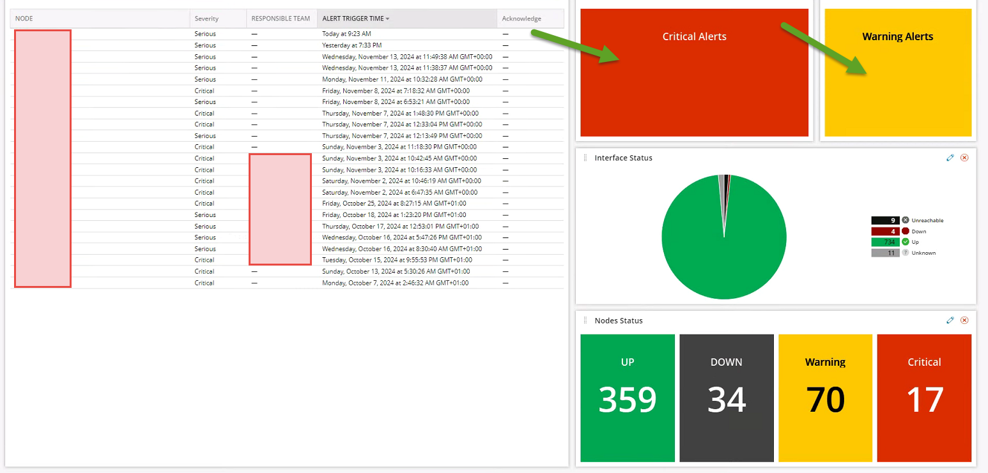
Task: Grab the Nodes Status drag handle
Action: (x=585, y=320)
